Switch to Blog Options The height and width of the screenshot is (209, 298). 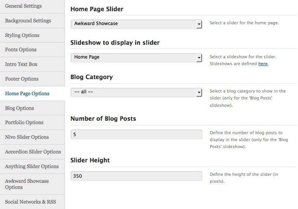pyautogui.click(x=32, y=108)
